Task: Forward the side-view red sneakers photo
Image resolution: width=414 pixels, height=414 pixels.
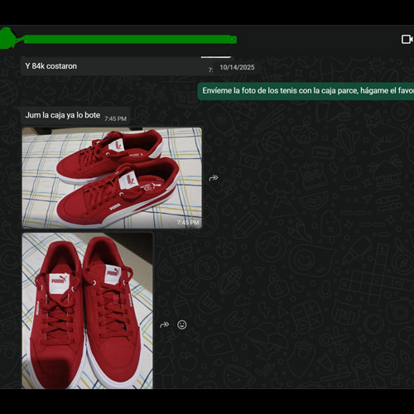Action: pyautogui.click(x=214, y=178)
